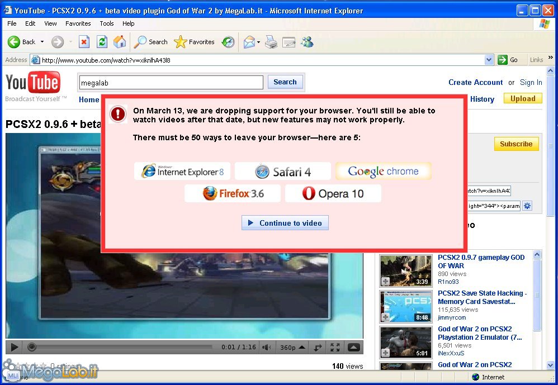Viewport: 558px width, 385px height.
Task: Open Mail options dropdown arrow
Action: [259, 42]
